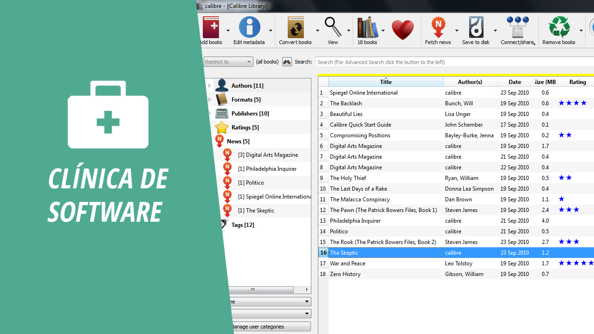Open the Edit metadata tool
Viewport: 594px width, 334px height.
tap(249, 28)
